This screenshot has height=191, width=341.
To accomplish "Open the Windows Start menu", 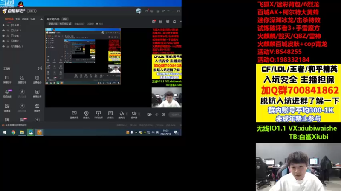I will [x=4, y=132].
